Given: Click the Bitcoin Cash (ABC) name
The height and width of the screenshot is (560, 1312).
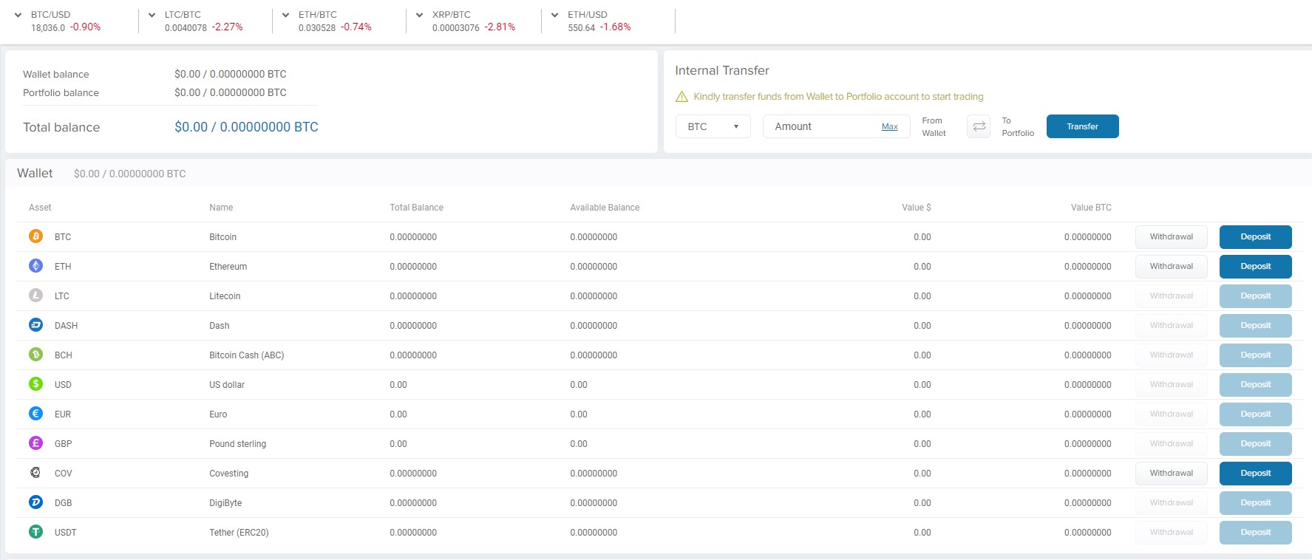Looking at the screenshot, I should pos(246,355).
